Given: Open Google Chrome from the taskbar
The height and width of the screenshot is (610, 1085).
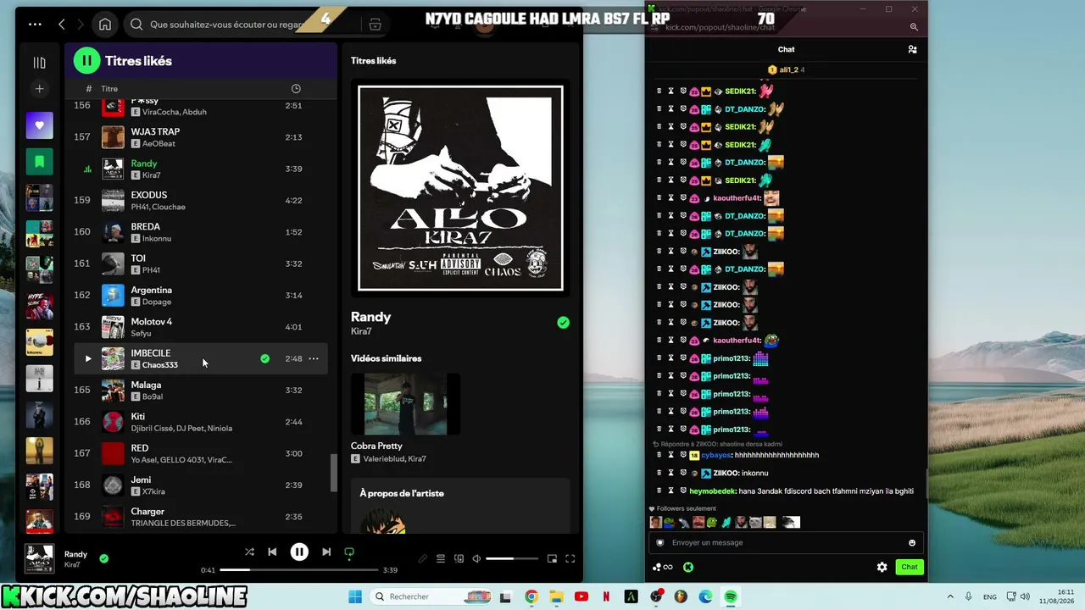Looking at the screenshot, I should 531,596.
